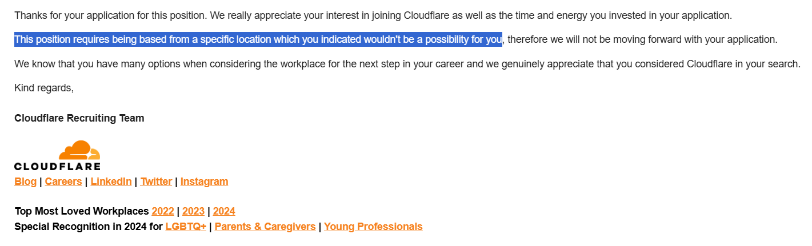Click 'therefore we will not be moving forward' text
The width and height of the screenshot is (812, 246).
642,40
